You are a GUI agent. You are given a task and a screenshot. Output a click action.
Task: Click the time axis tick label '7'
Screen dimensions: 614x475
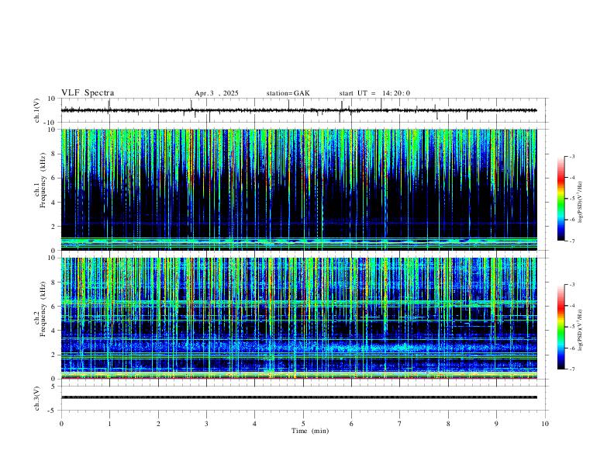[400, 424]
